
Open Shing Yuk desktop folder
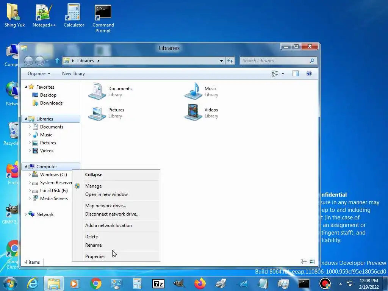(14, 16)
